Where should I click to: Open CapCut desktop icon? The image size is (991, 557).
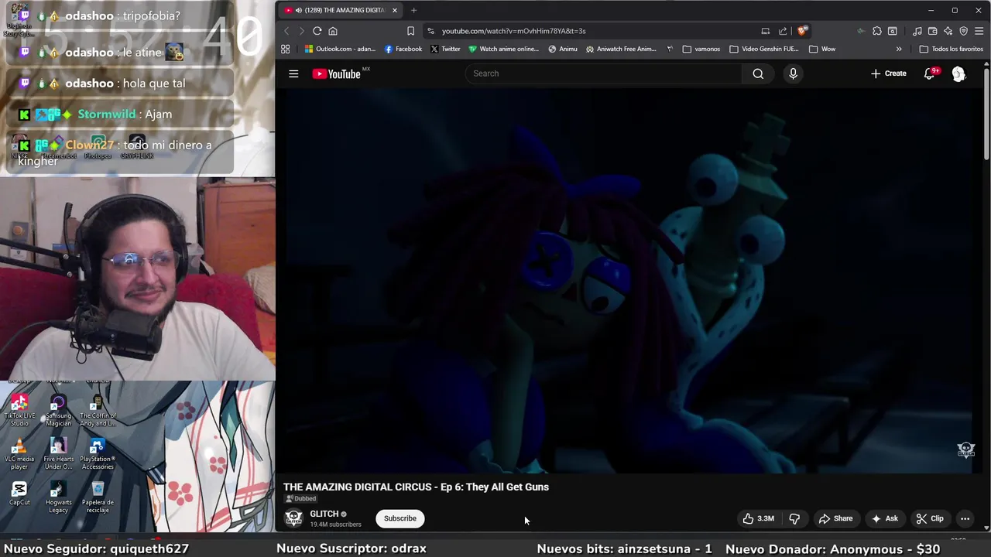[19, 494]
